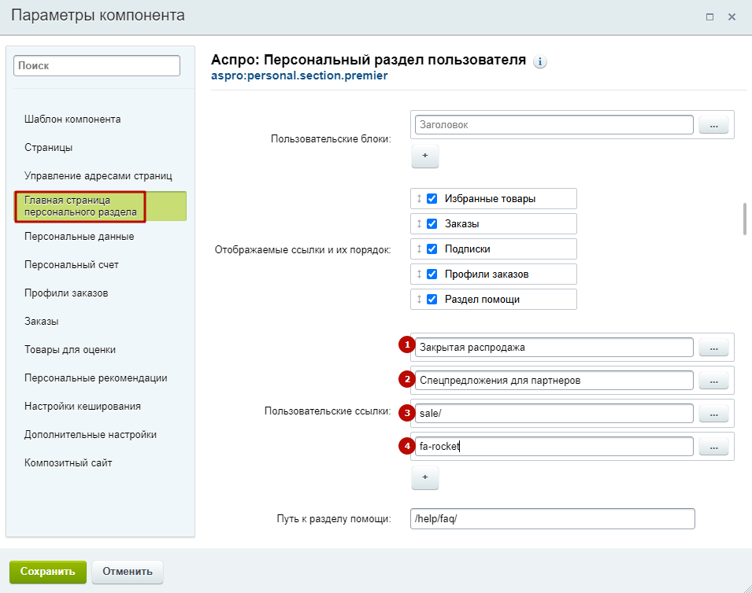
Task: Disable the Профили заказов checkbox
Action: [x=432, y=274]
